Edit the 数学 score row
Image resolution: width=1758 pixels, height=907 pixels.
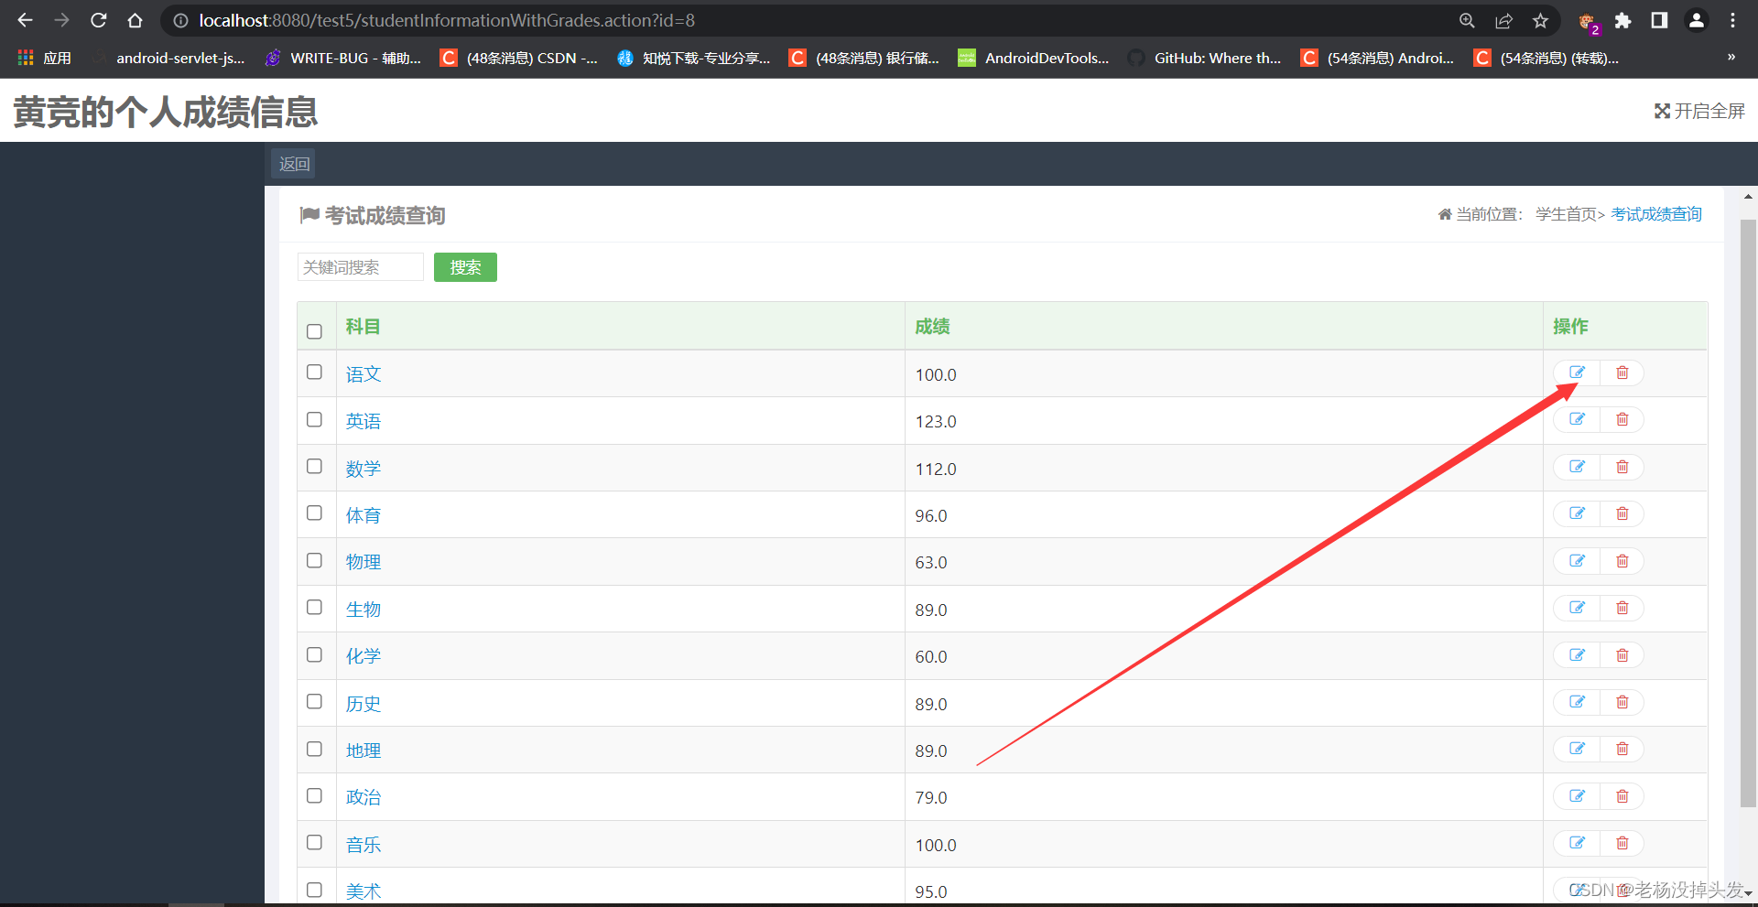(x=1577, y=467)
